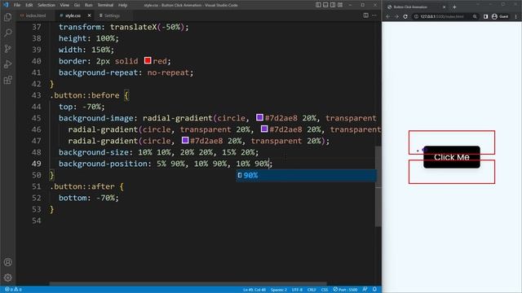
Task: Click the browser side panel icon
Action: (x=486, y=16)
